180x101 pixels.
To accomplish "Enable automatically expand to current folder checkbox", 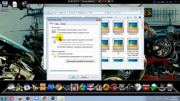I will click(x=58, y=57).
